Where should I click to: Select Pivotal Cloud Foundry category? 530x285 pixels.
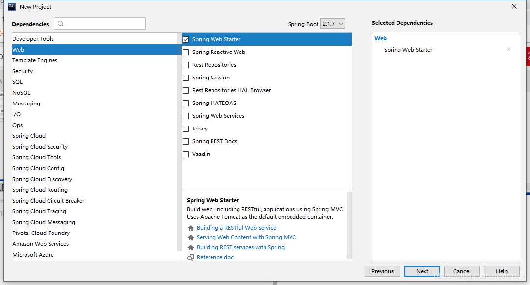click(x=94, y=233)
